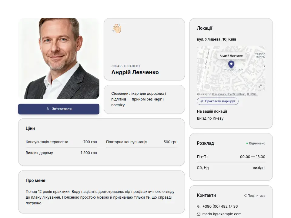Click the person icon on Зв'язатися button
The width and height of the screenshot is (291, 218).
point(48,109)
